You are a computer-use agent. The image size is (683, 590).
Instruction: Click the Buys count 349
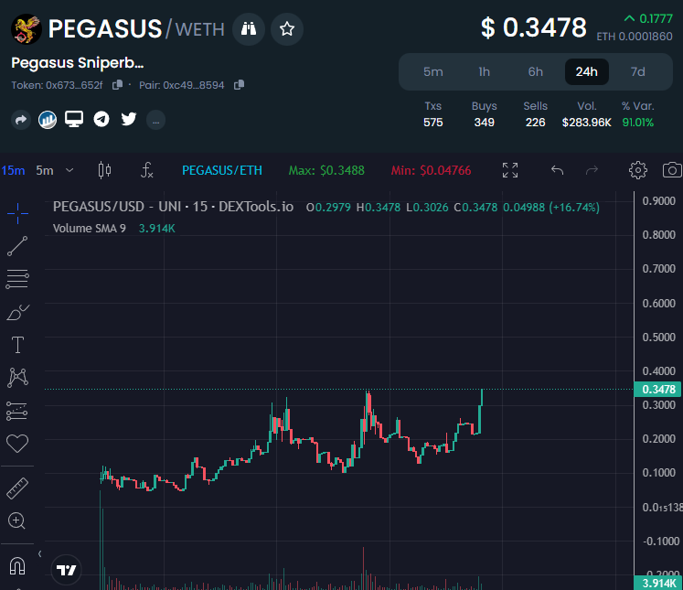coord(484,123)
